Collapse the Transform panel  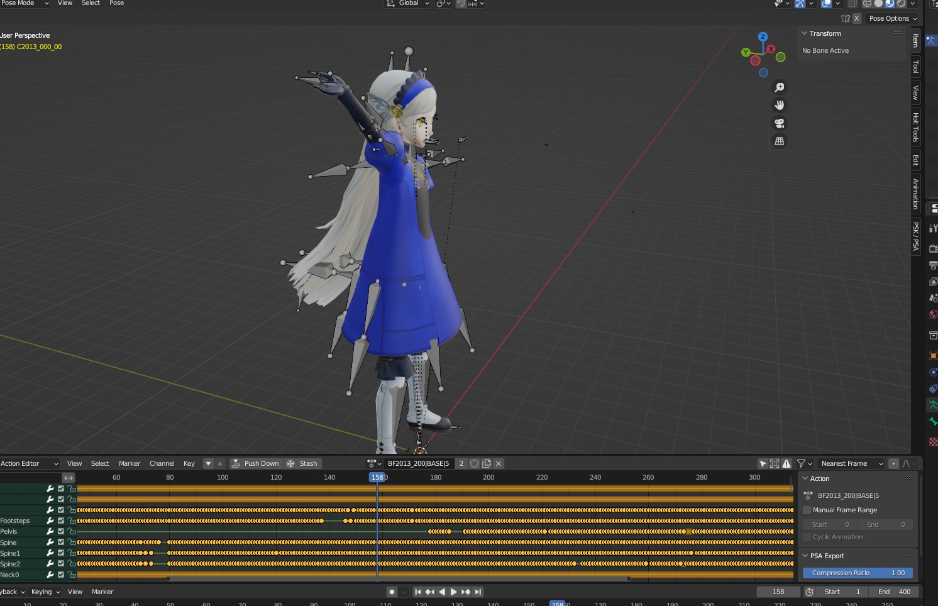point(805,33)
